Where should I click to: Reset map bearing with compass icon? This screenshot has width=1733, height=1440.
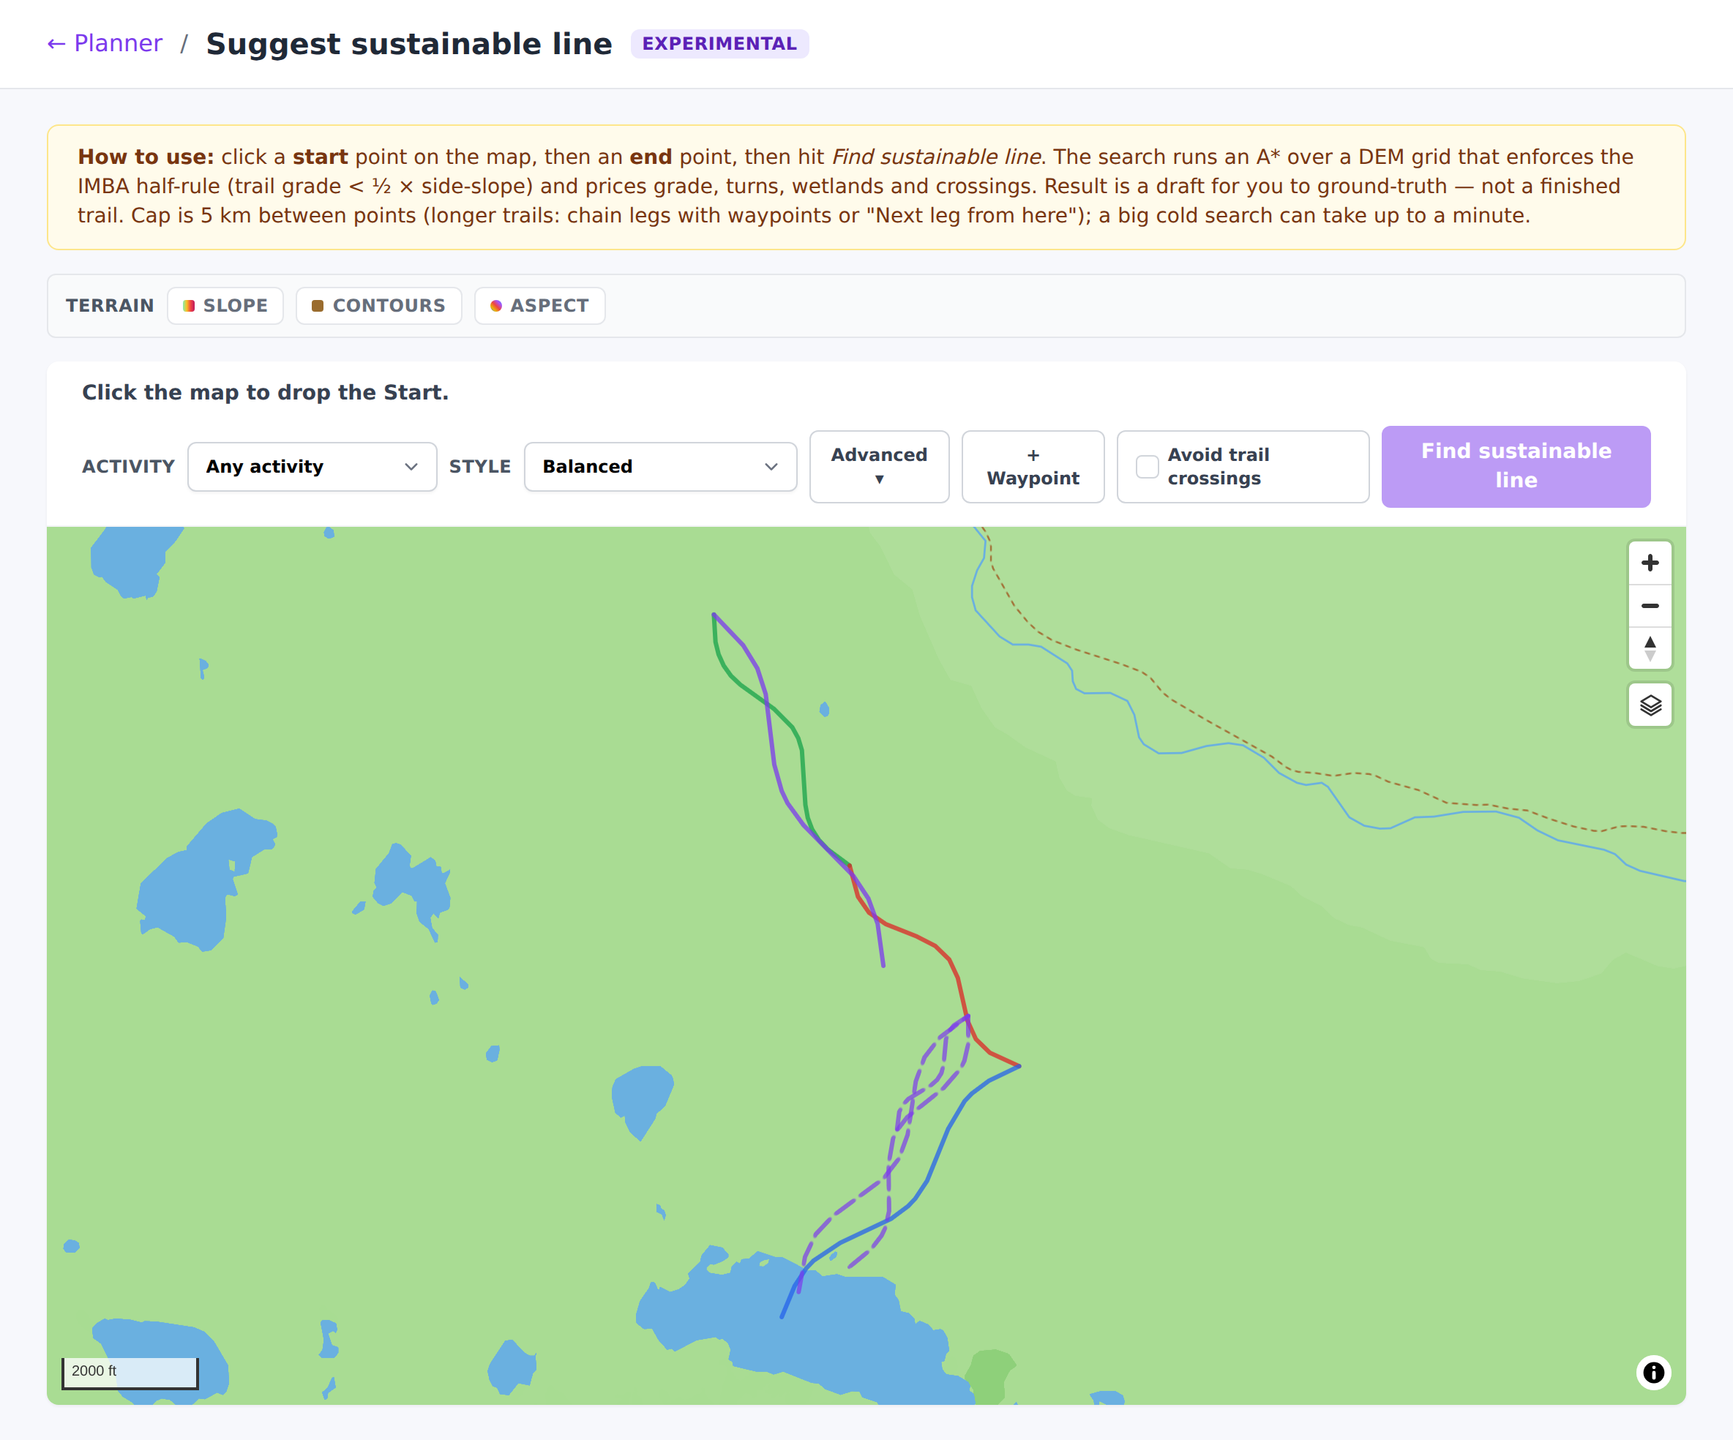1649,648
